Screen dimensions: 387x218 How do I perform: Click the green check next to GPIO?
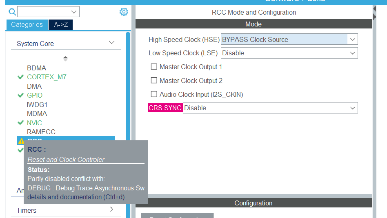click(21, 95)
